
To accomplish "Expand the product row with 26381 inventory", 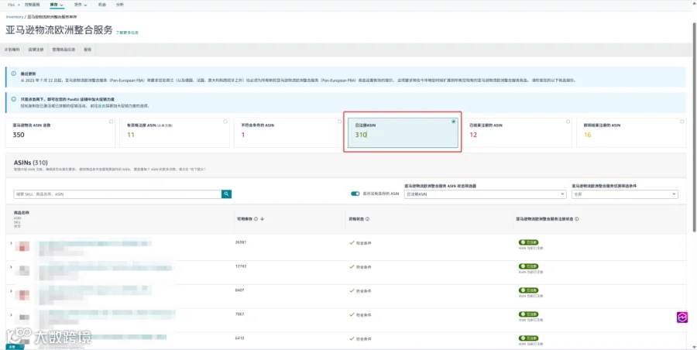I will (11, 243).
